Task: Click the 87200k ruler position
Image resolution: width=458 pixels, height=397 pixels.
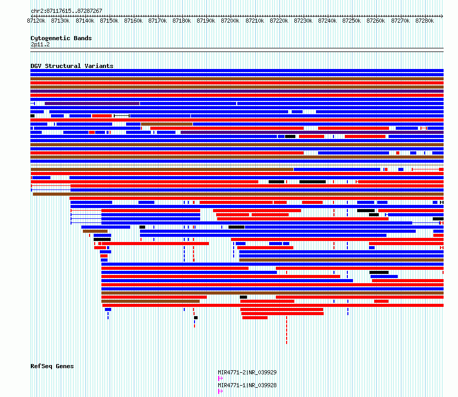Action: click(231, 21)
